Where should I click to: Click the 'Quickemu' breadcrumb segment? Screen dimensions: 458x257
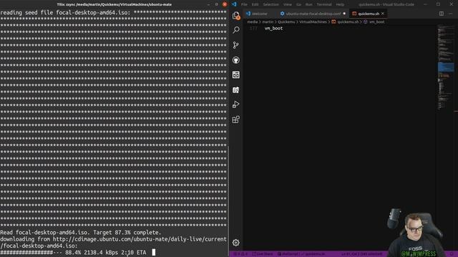(x=286, y=22)
